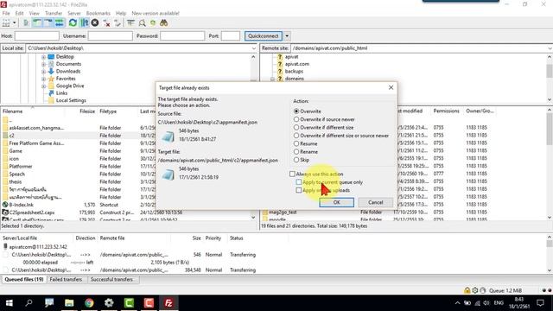Select Overwrite if different size or source newer
The image size is (553, 311).
point(296,136)
